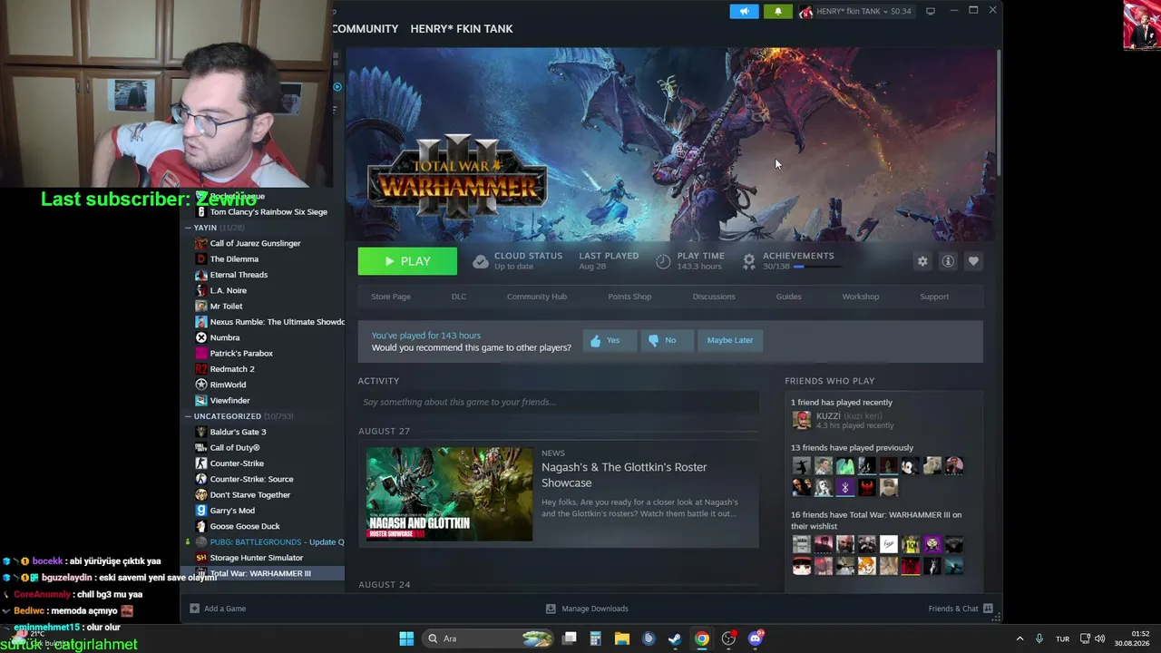Open the Store Page tab

391,297
